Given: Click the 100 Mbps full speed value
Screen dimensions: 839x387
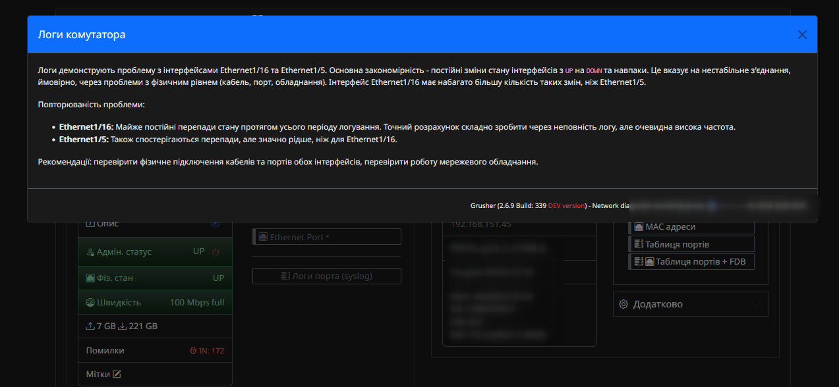Looking at the screenshot, I should 197,302.
